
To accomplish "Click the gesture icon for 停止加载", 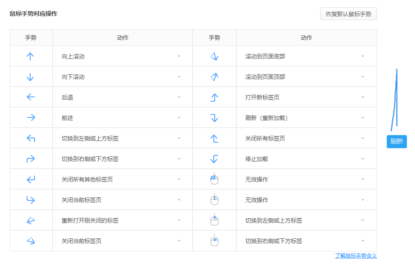I will [214, 159].
